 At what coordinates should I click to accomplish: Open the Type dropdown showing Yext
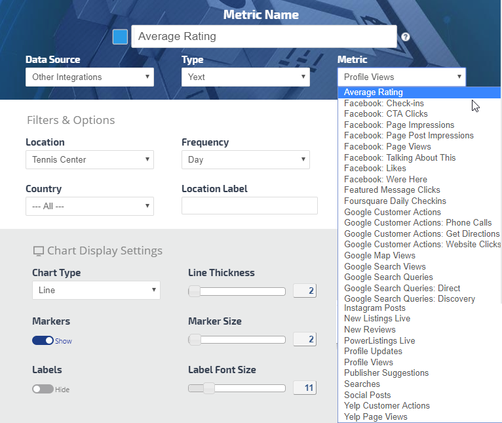click(245, 77)
